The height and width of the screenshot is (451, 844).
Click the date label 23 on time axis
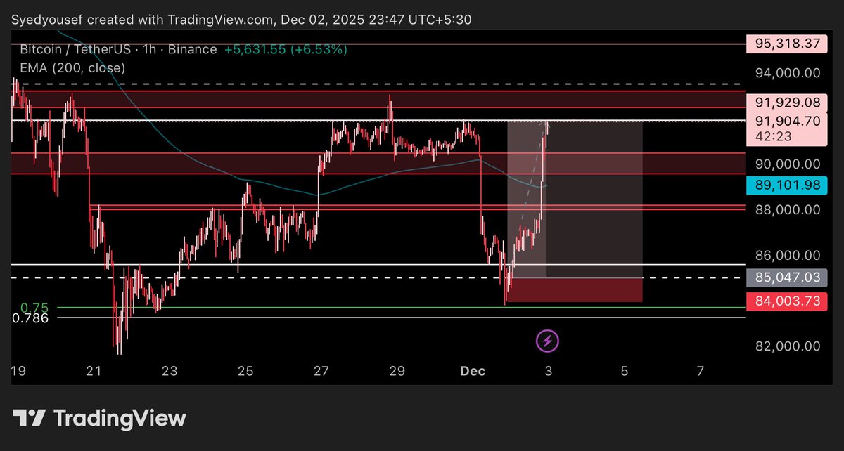click(x=170, y=370)
